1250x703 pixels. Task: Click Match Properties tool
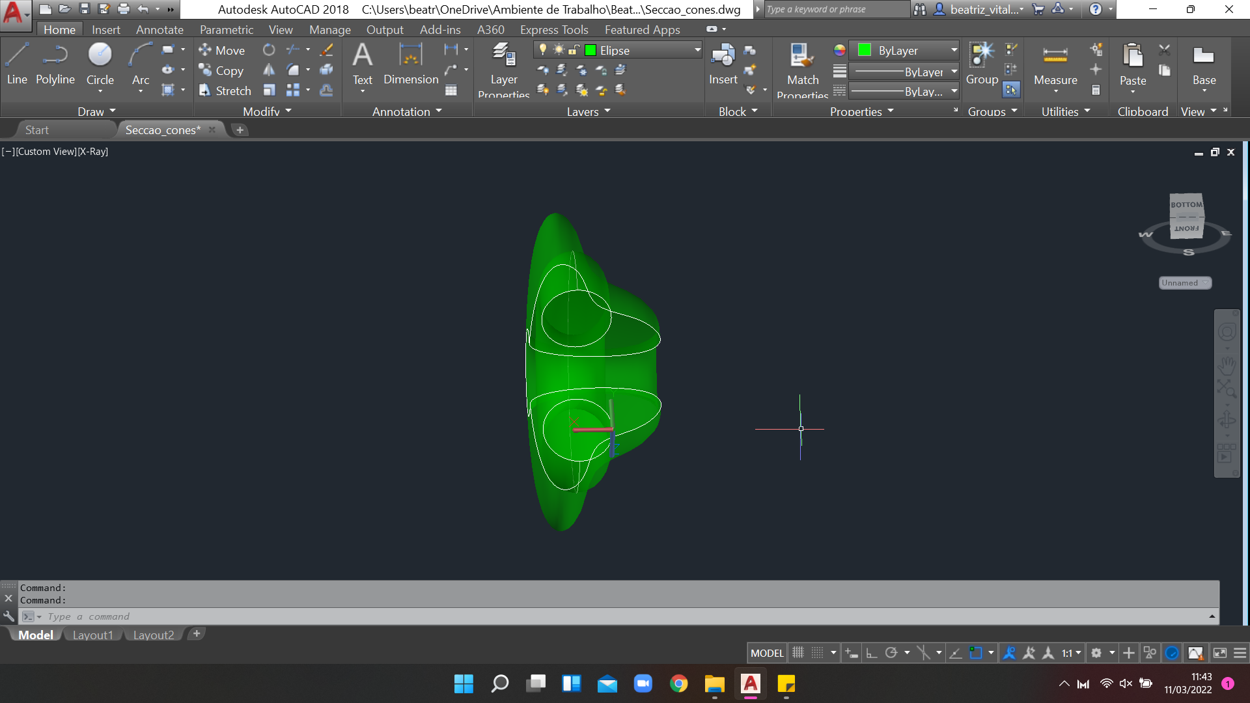(x=803, y=68)
